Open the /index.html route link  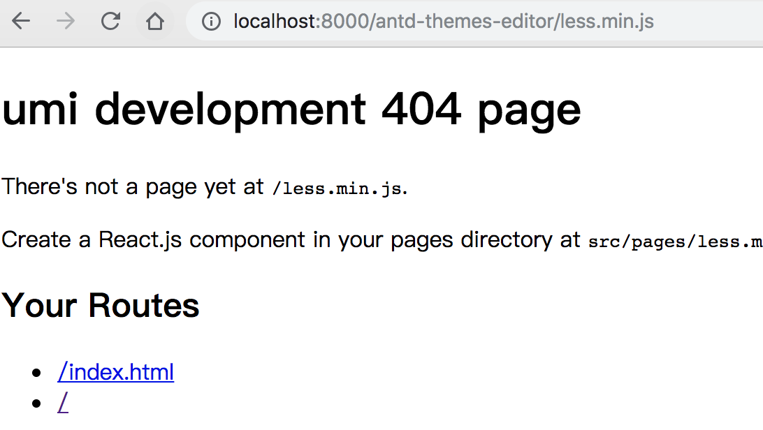pos(116,372)
